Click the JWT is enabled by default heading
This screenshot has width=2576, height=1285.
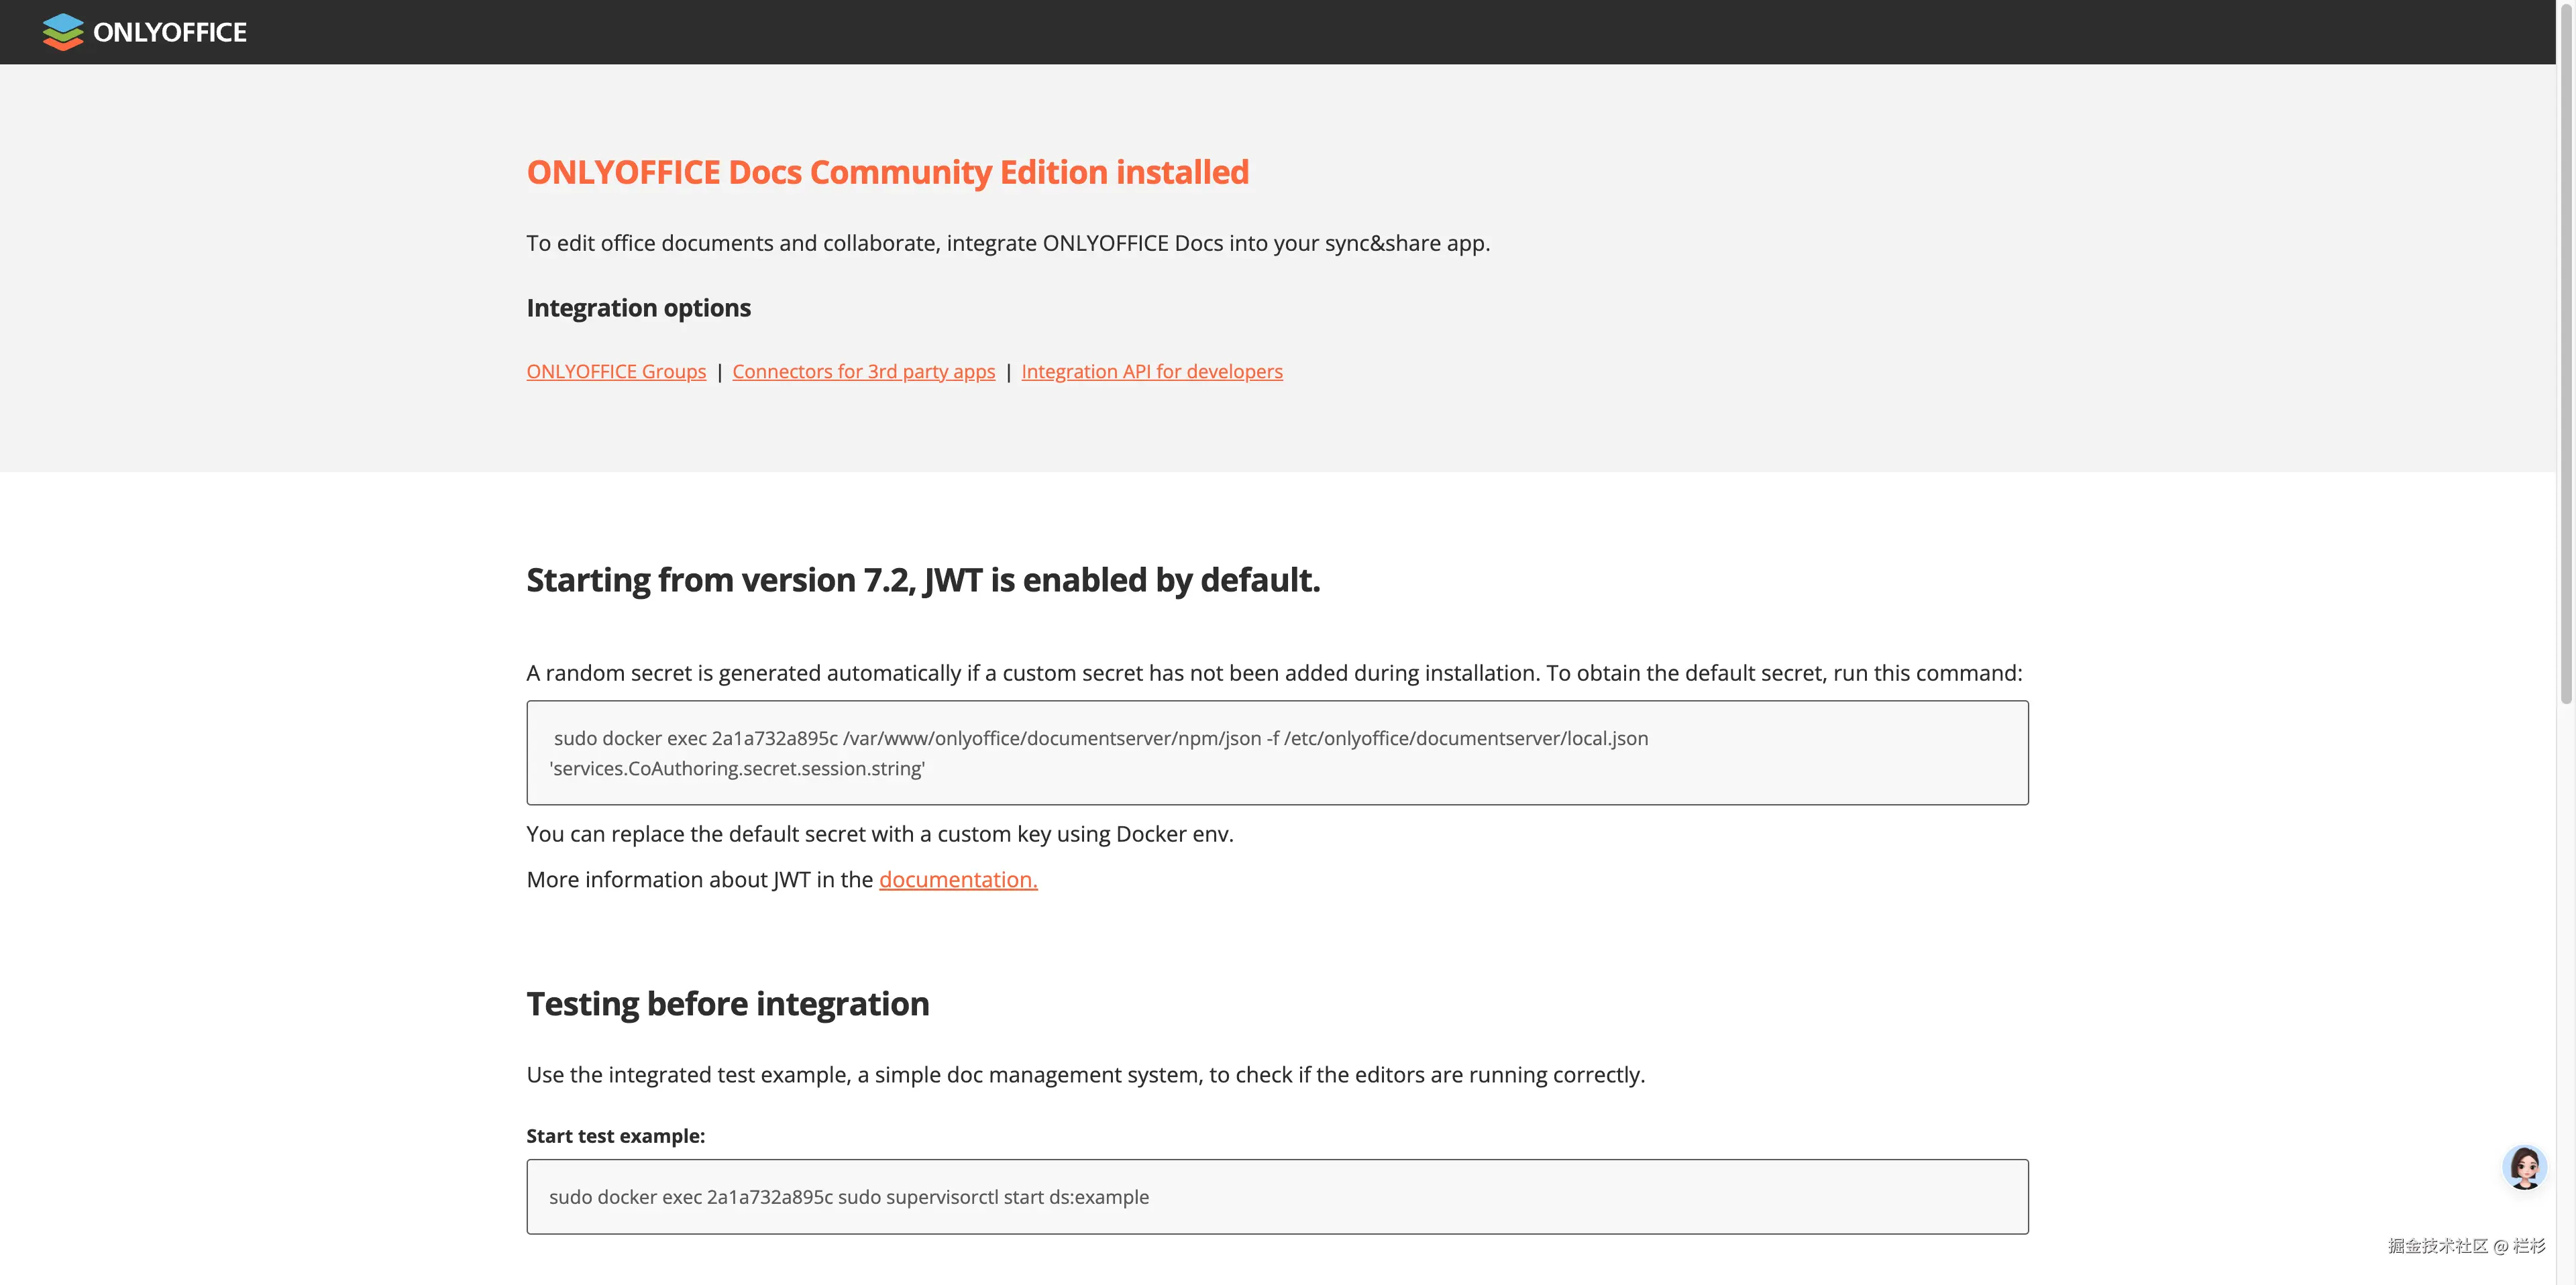pos(922,580)
